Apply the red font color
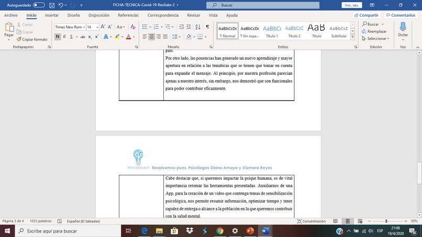The width and height of the screenshot is (422, 237). pyautogui.click(x=128, y=37)
